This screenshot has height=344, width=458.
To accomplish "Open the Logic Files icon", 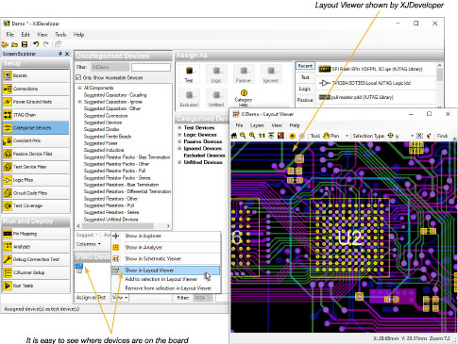I will 8,180.
